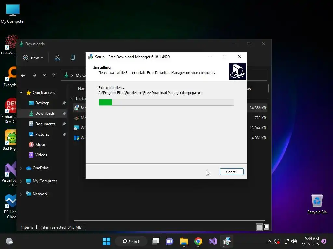This screenshot has height=249, width=333.
Task: Expand the Network tree node
Action: coord(21,194)
